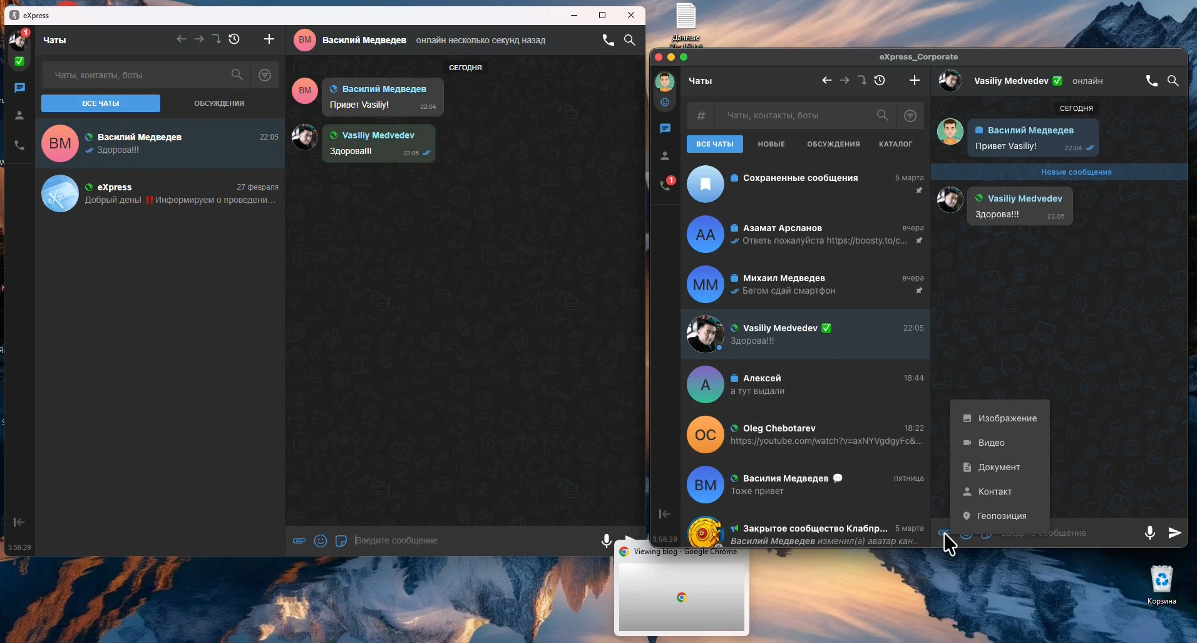Switch to the КАТАЛОГ tab
This screenshot has height=643, width=1197.
(895, 144)
